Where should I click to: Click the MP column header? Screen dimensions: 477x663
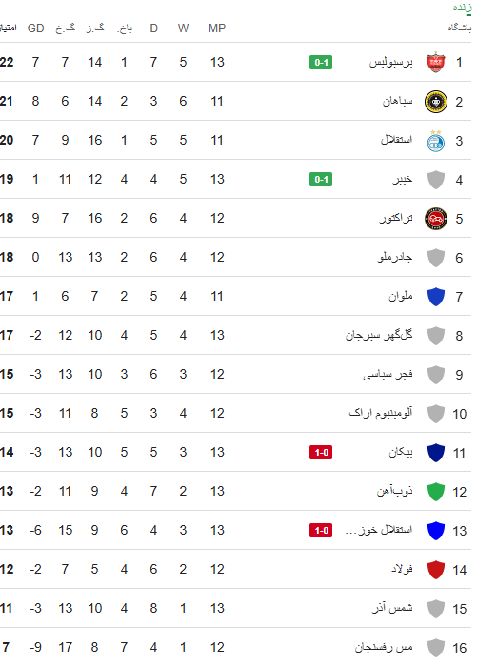pyautogui.click(x=217, y=29)
